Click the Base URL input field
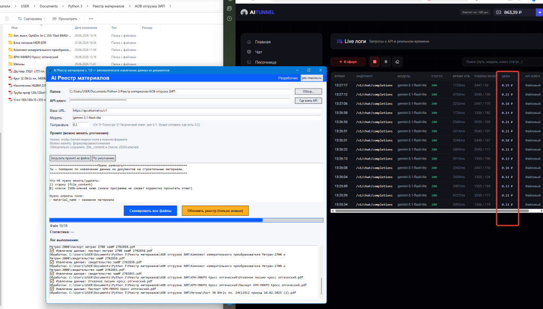 click(196, 110)
